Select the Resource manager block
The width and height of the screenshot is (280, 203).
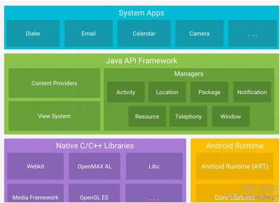(147, 117)
